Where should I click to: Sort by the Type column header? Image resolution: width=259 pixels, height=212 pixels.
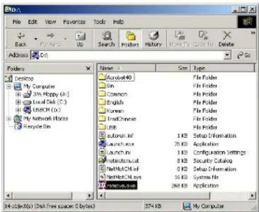(222, 68)
